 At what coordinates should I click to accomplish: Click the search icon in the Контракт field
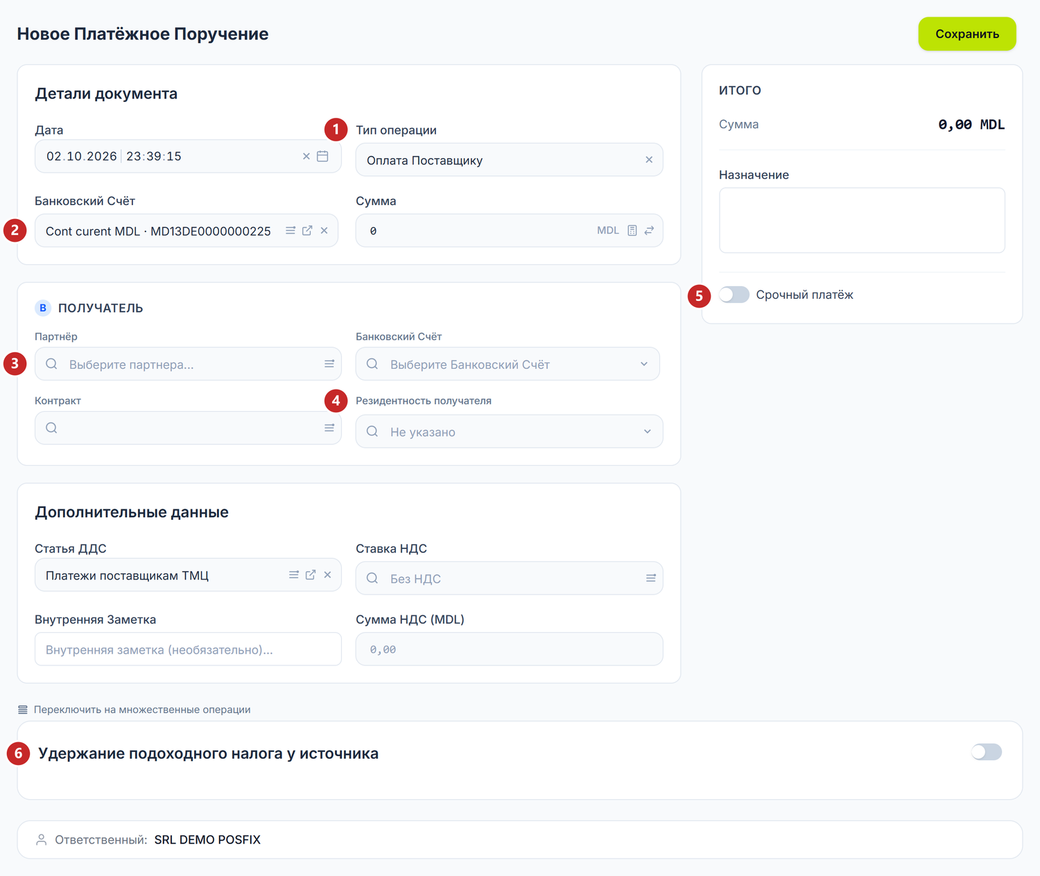pyautogui.click(x=51, y=428)
